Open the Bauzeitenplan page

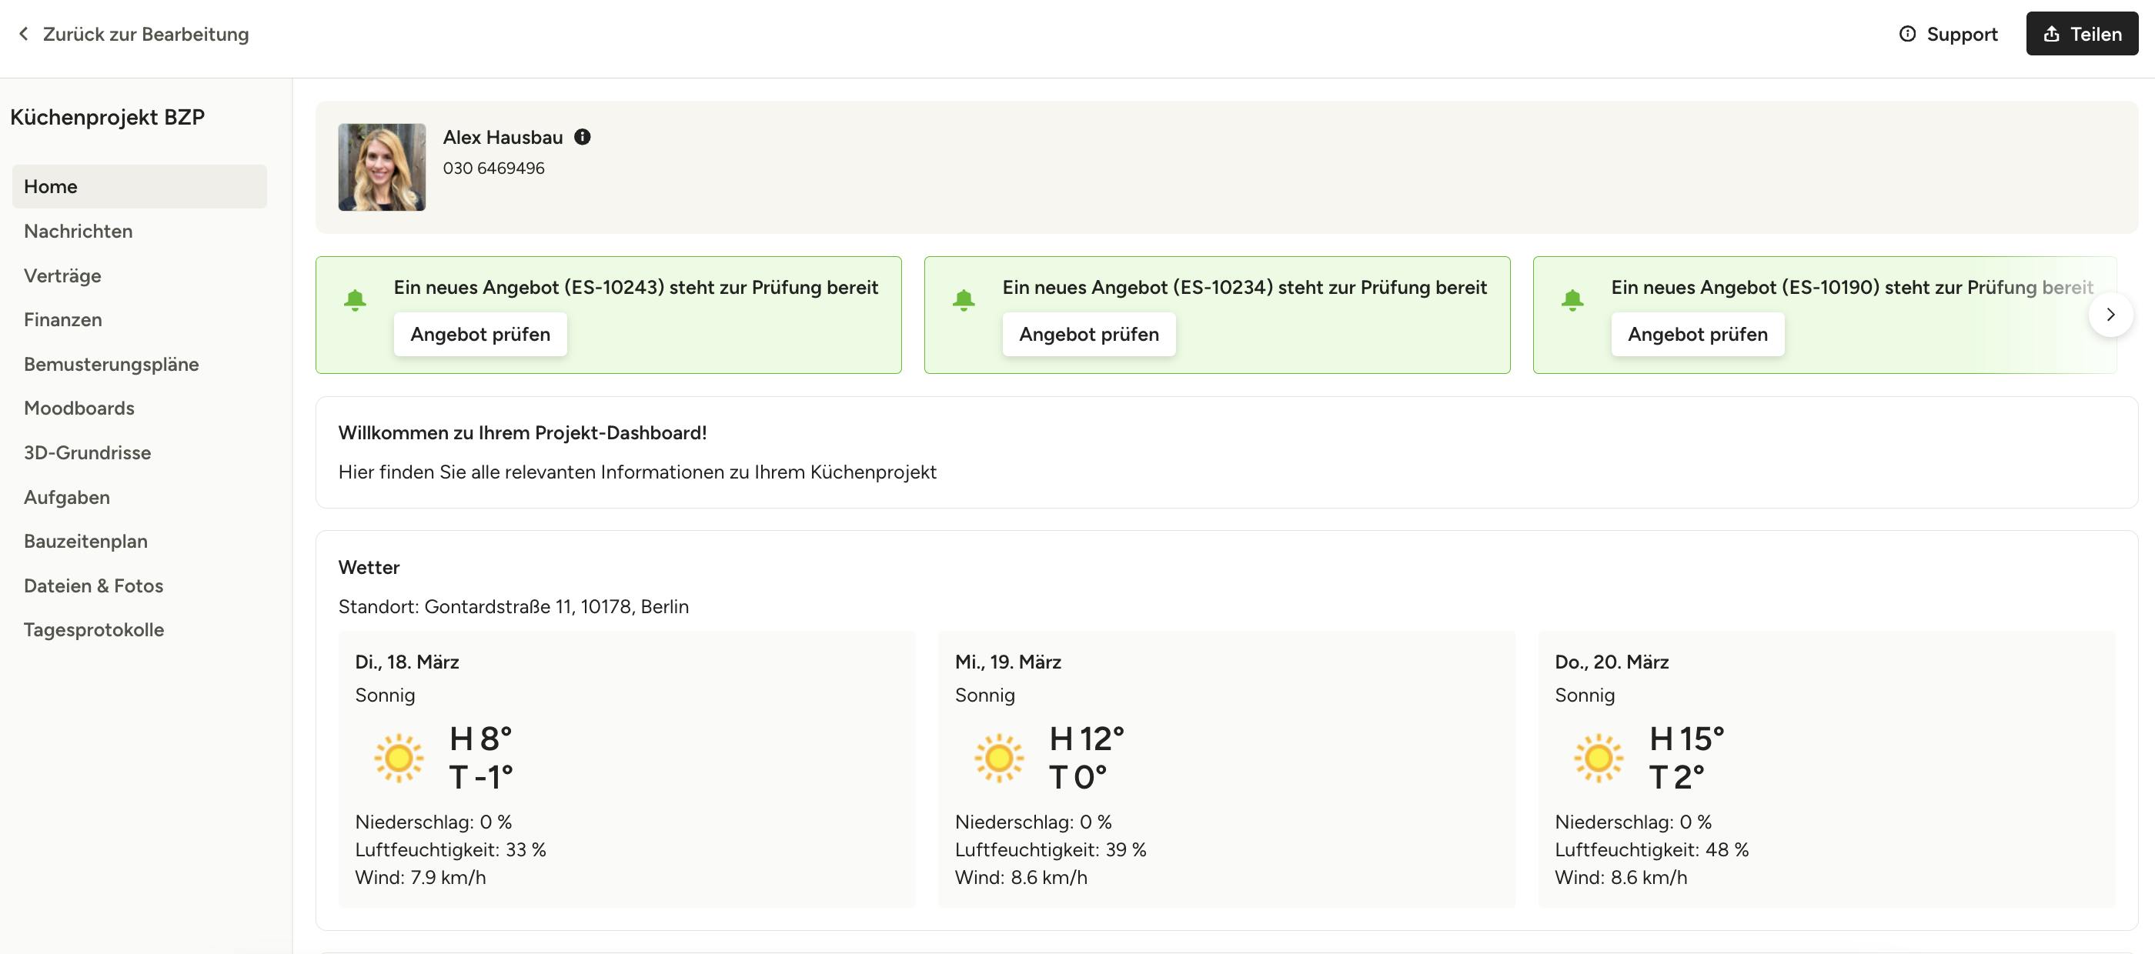85,541
